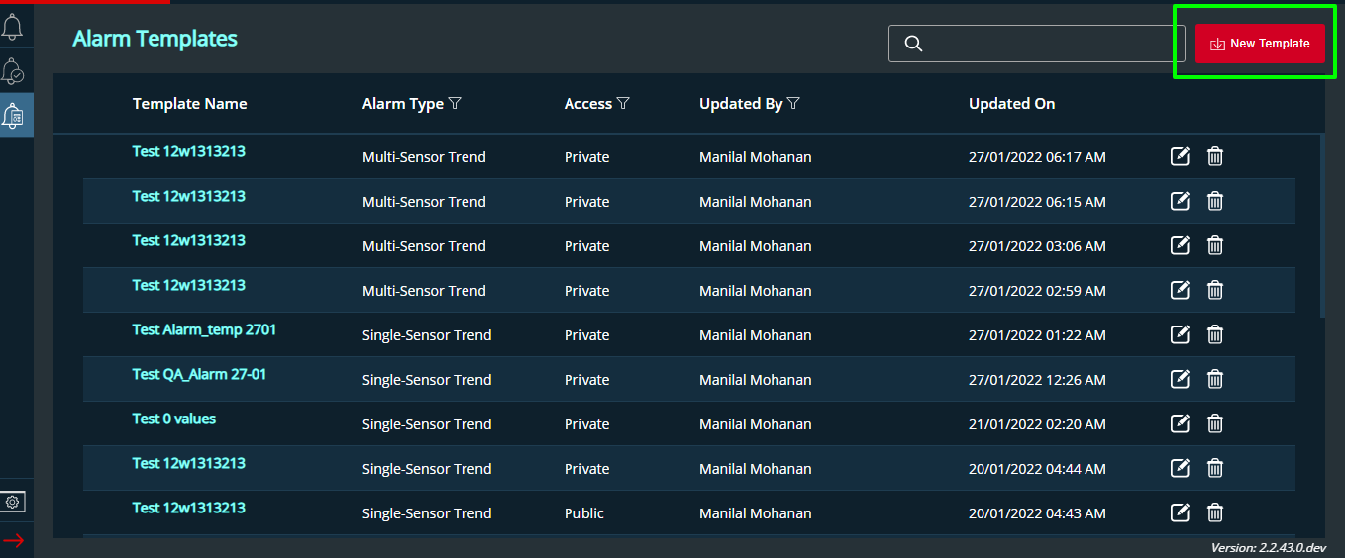Click the New Template button
The image size is (1345, 558).
[x=1260, y=44]
